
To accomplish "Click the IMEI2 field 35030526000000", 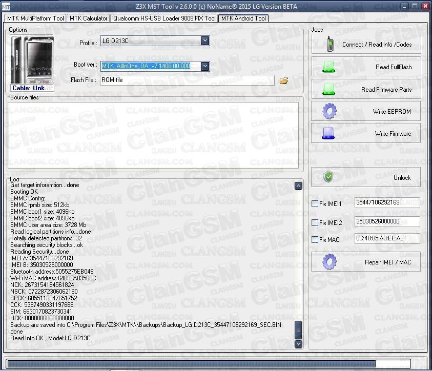I will tap(387, 221).
